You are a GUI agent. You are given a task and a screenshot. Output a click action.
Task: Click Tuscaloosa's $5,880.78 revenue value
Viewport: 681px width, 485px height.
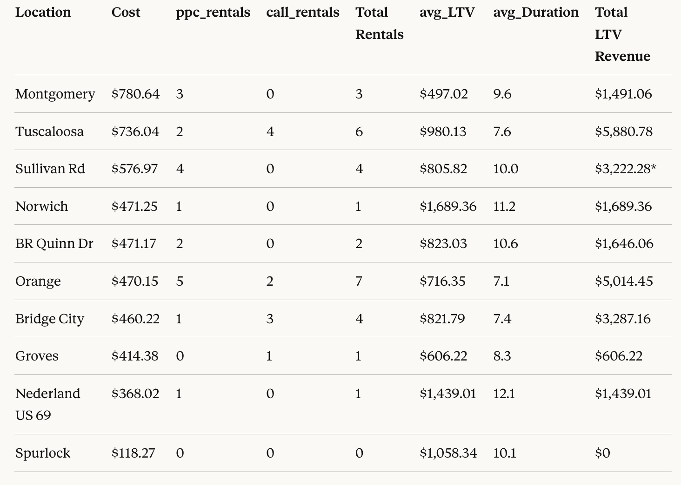623,131
